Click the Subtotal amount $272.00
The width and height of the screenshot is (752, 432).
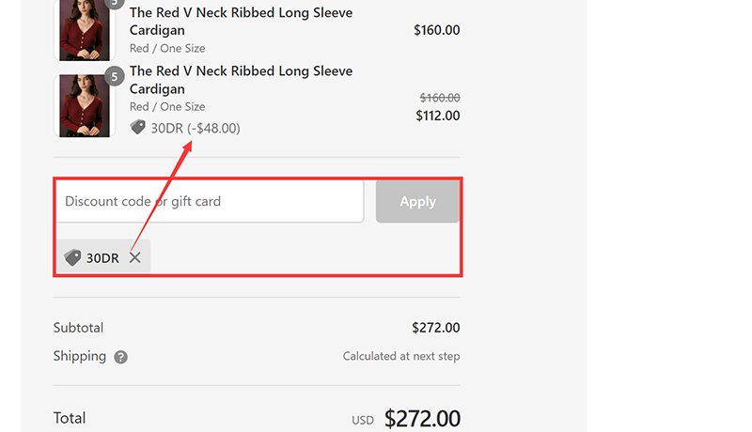click(x=435, y=328)
